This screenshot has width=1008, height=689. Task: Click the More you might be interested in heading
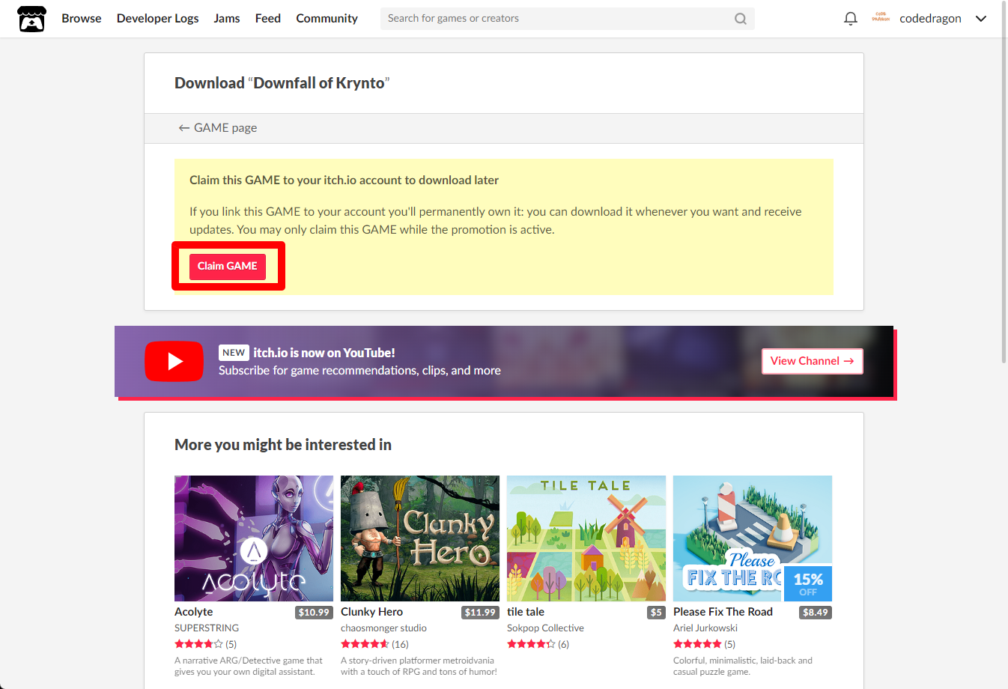coord(283,445)
